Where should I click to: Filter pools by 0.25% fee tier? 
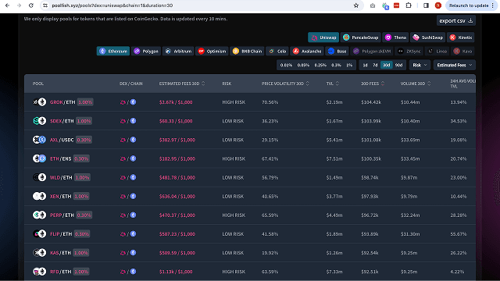tap(320, 65)
